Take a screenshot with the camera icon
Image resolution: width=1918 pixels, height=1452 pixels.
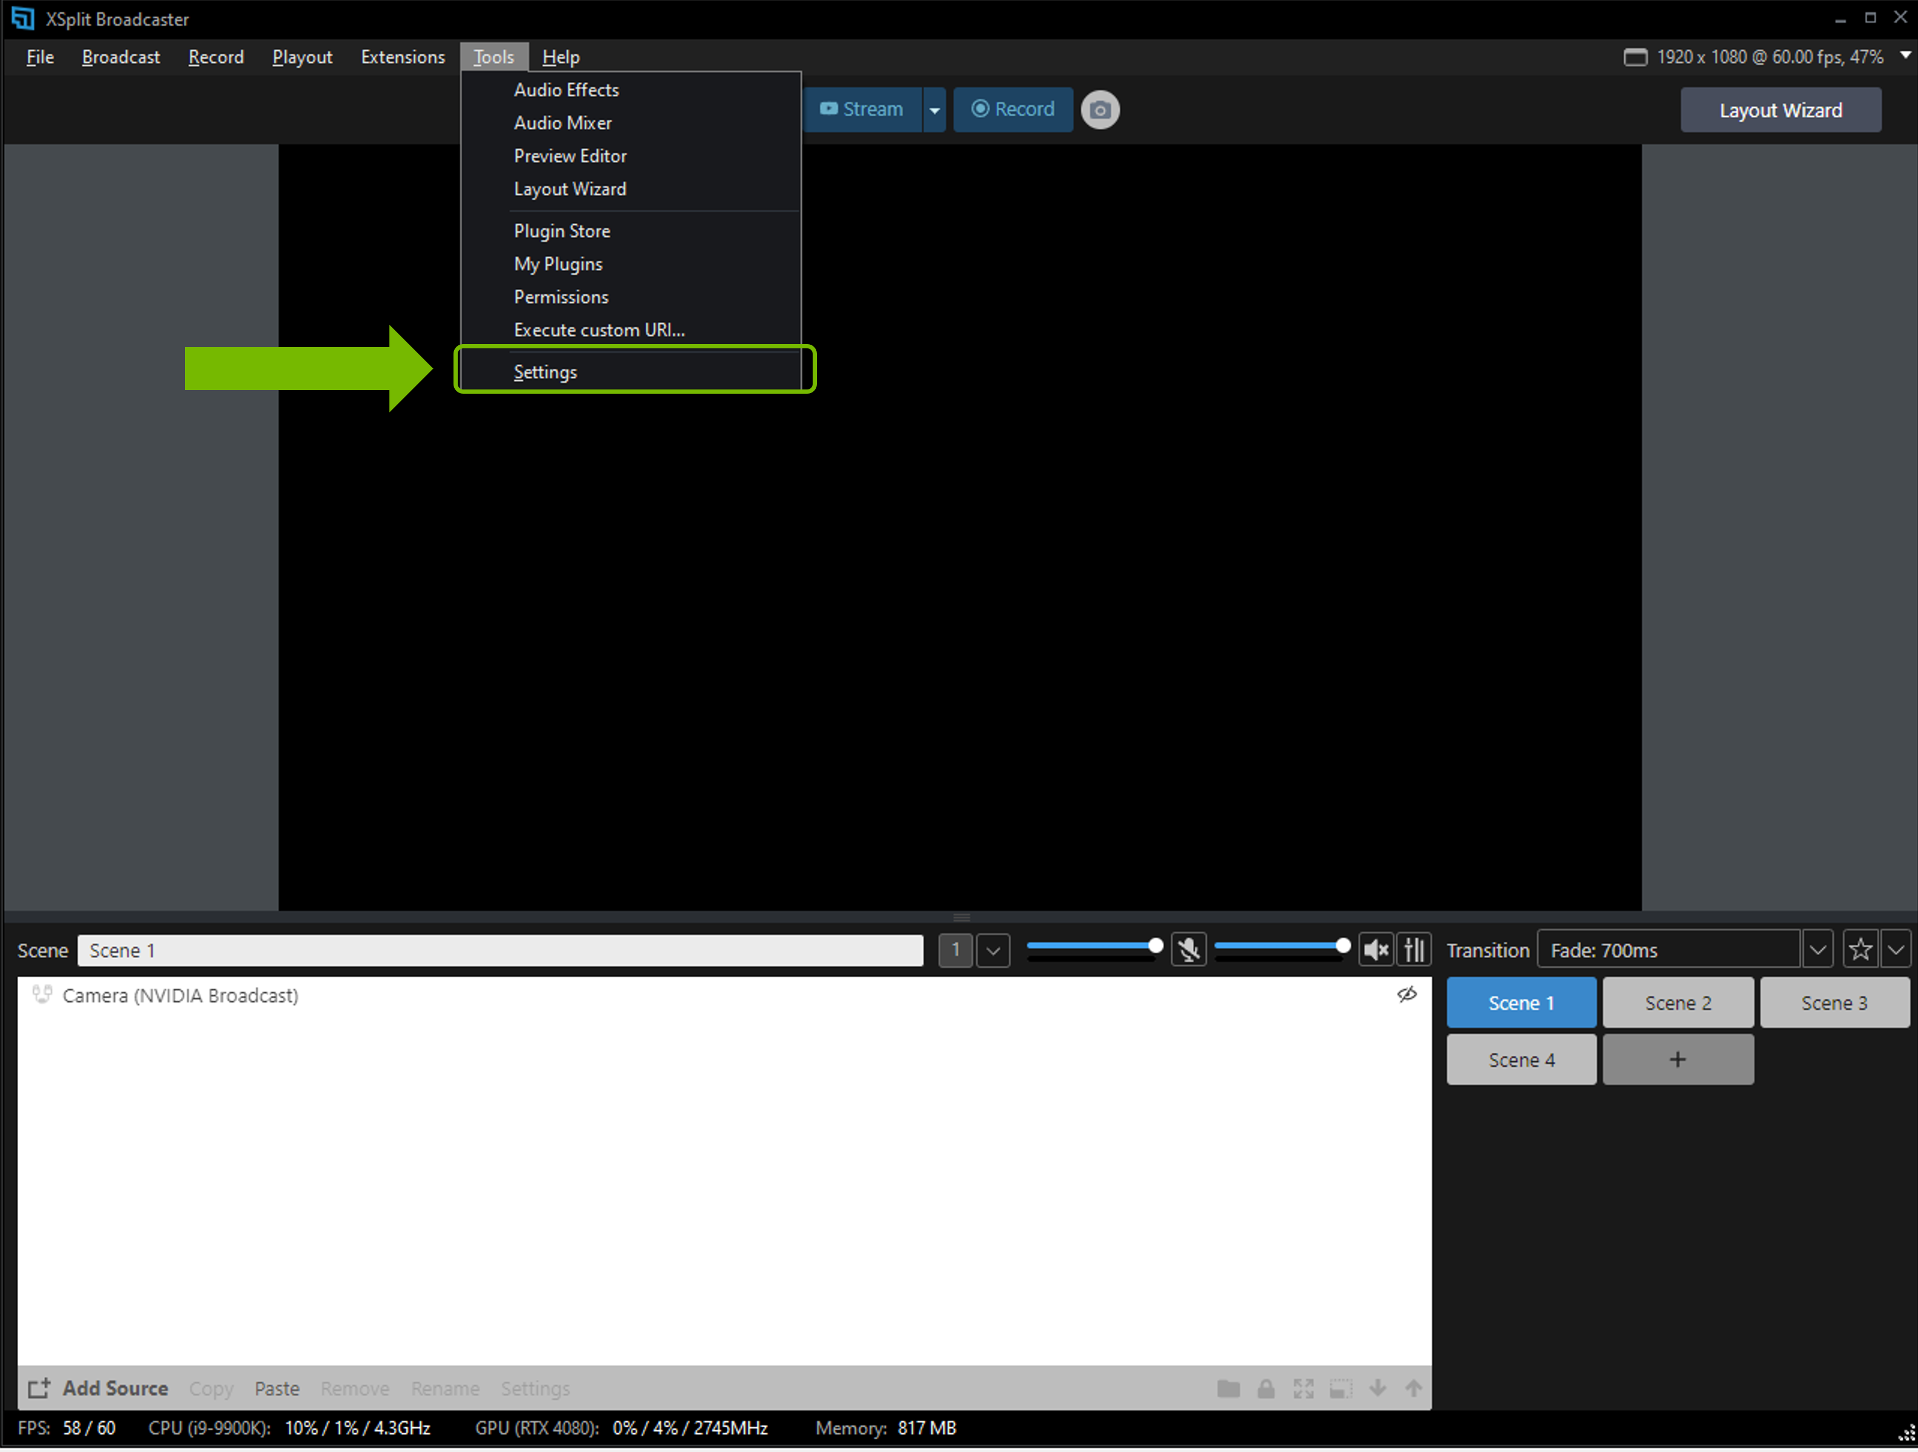point(1099,110)
